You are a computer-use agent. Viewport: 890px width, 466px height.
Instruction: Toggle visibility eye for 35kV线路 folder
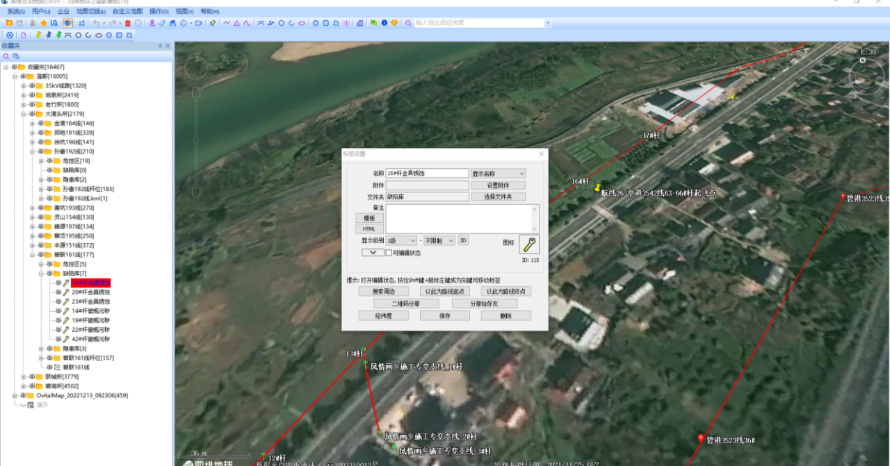click(x=31, y=85)
